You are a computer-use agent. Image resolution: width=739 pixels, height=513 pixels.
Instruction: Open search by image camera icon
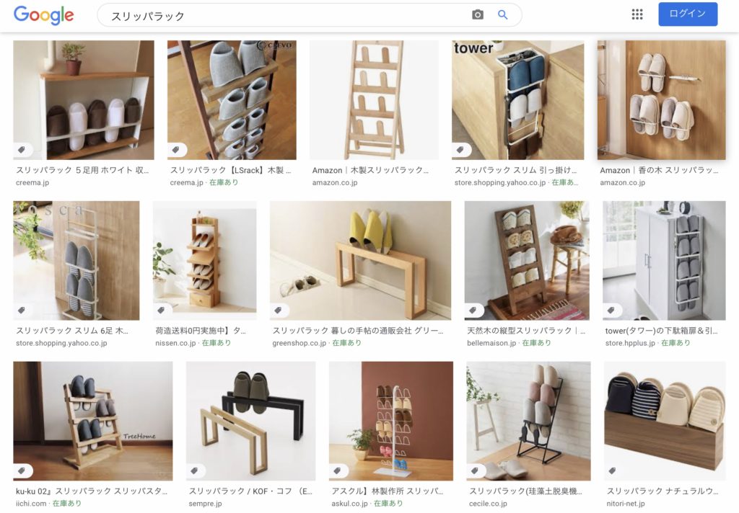pyautogui.click(x=478, y=15)
